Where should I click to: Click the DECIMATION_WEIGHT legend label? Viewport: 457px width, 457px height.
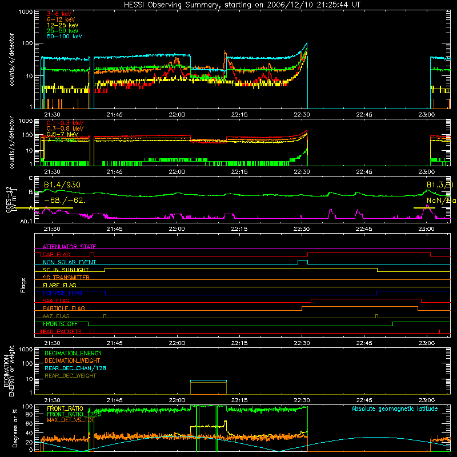[x=73, y=361]
